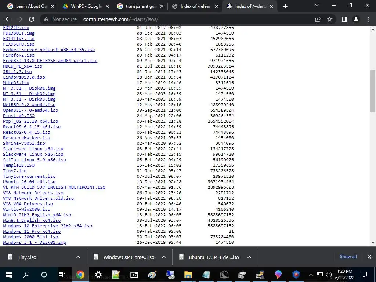The image size is (376, 282).
Task: Click Ubuntu_20.04_x64.iso link
Action: 29,182
